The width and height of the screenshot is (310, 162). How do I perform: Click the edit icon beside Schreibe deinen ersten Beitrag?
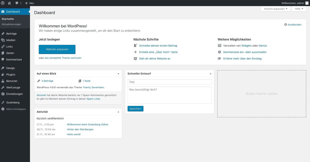point(135,46)
